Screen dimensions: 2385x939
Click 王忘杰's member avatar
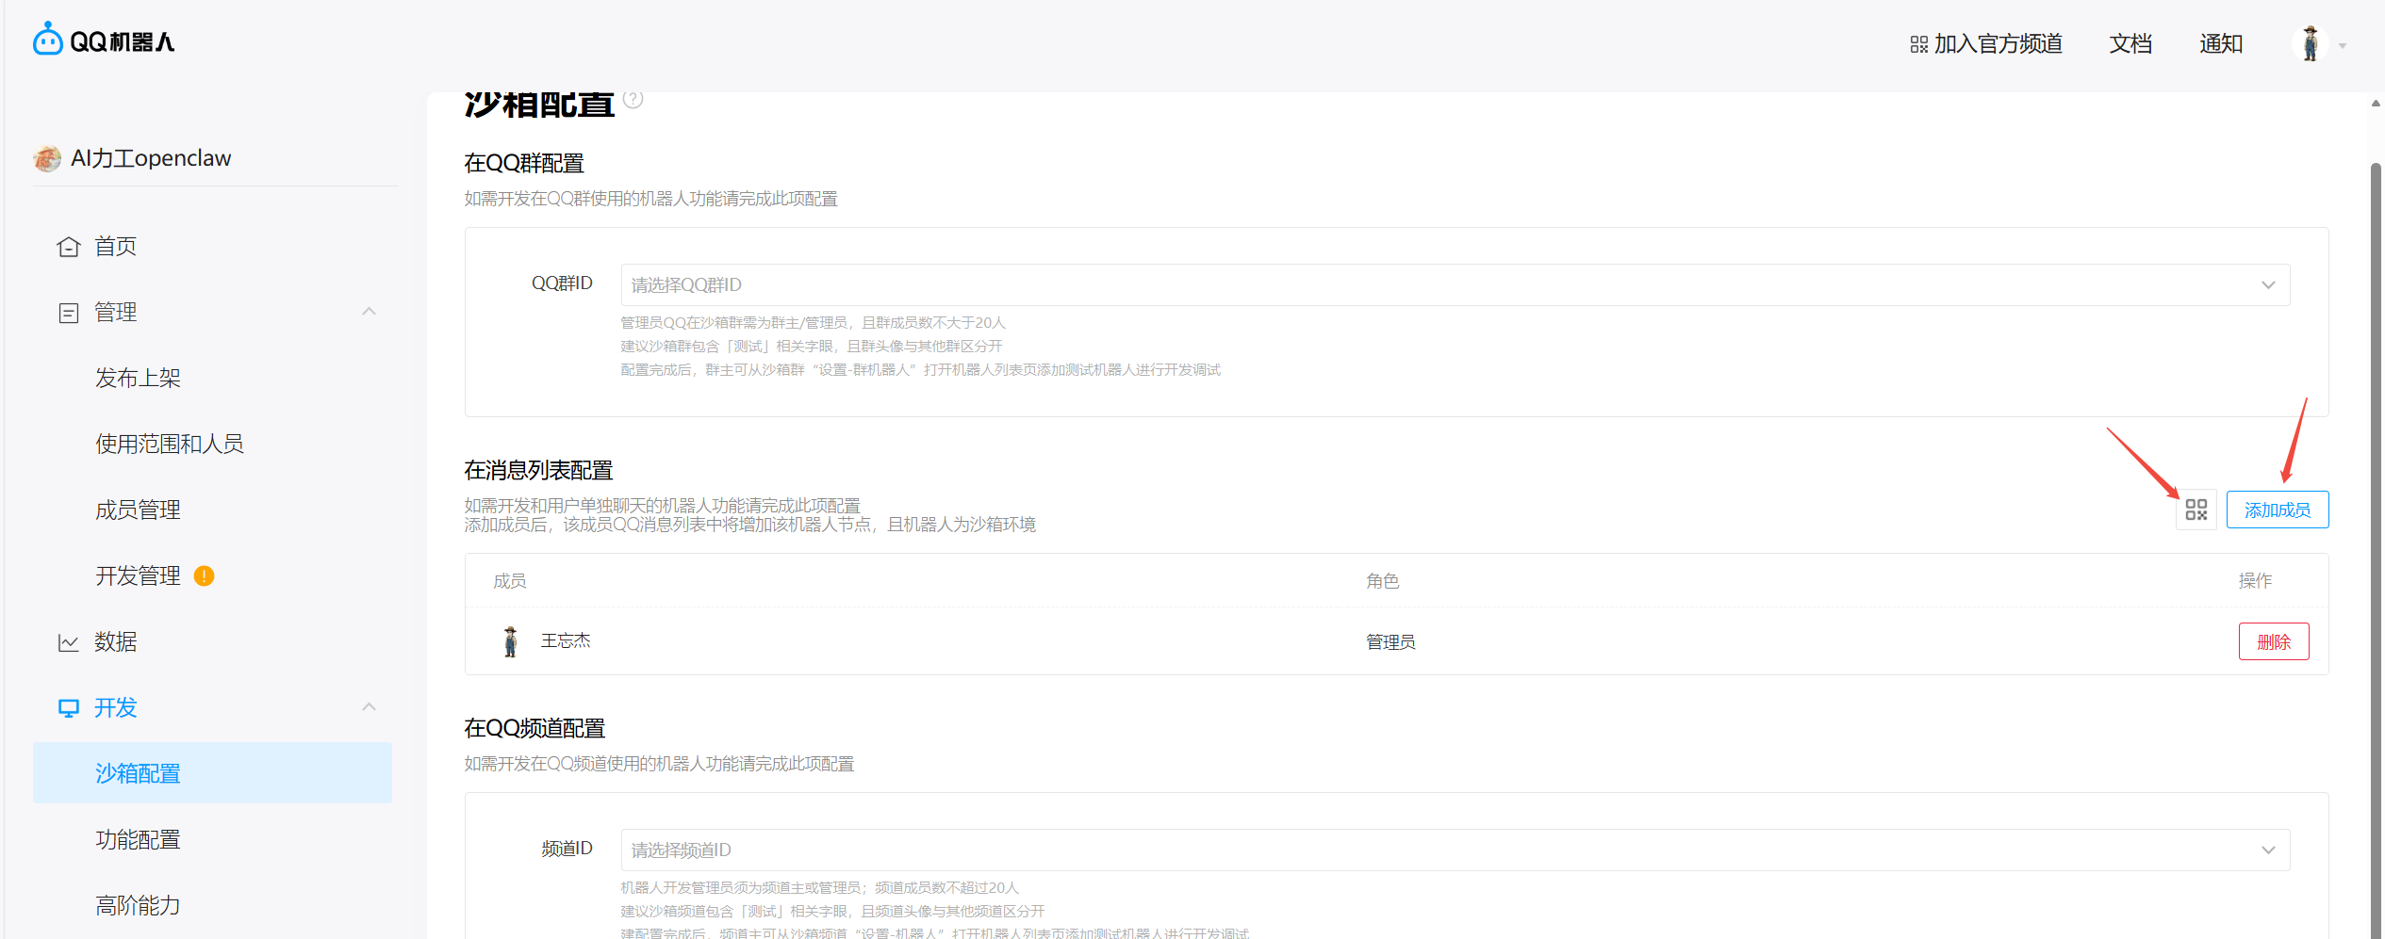(510, 640)
